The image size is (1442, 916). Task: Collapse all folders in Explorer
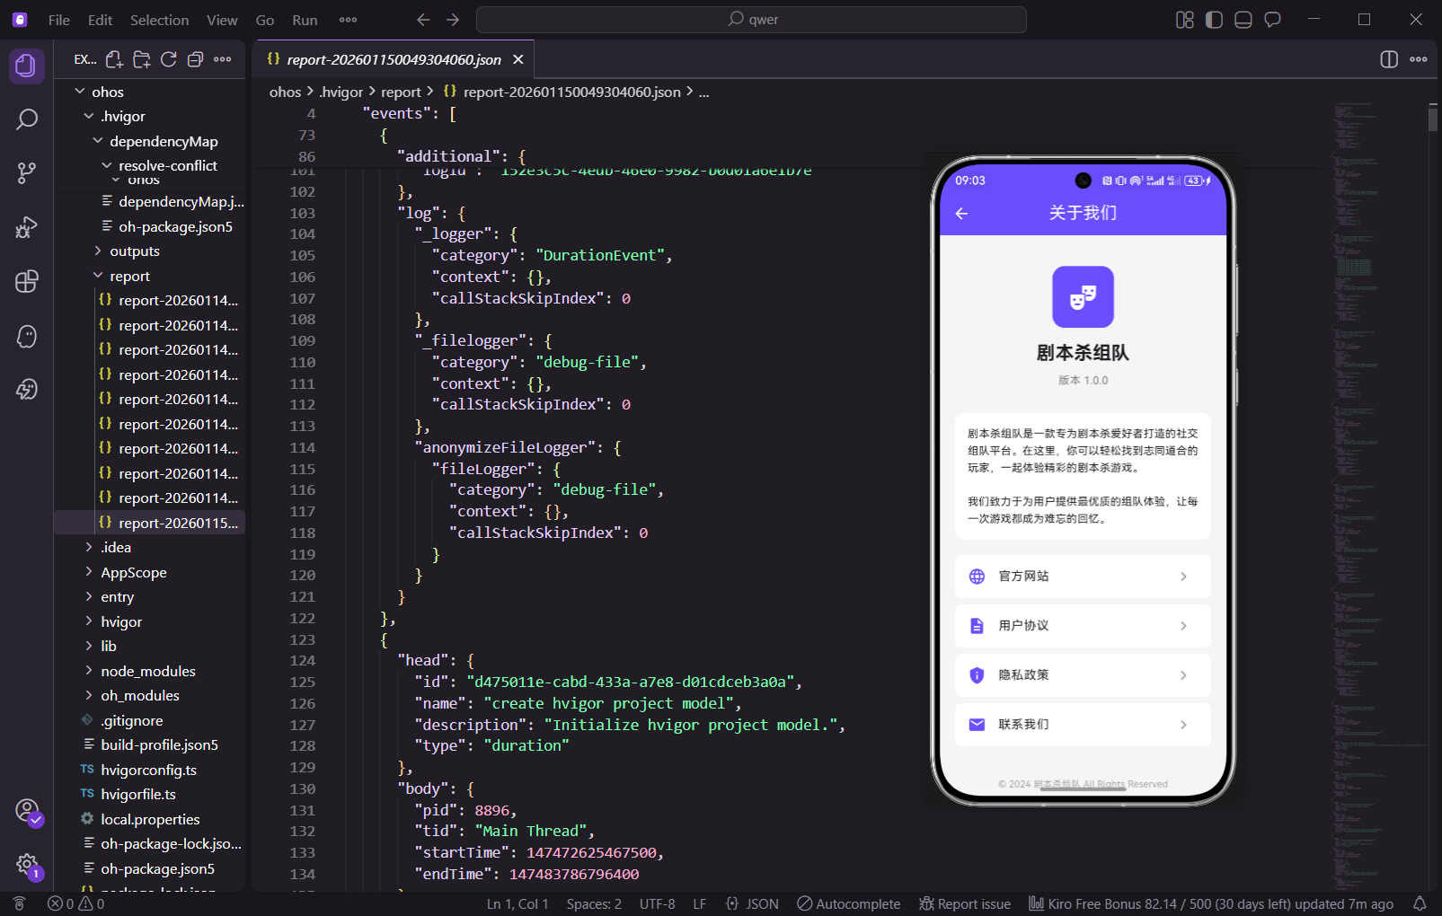(195, 59)
